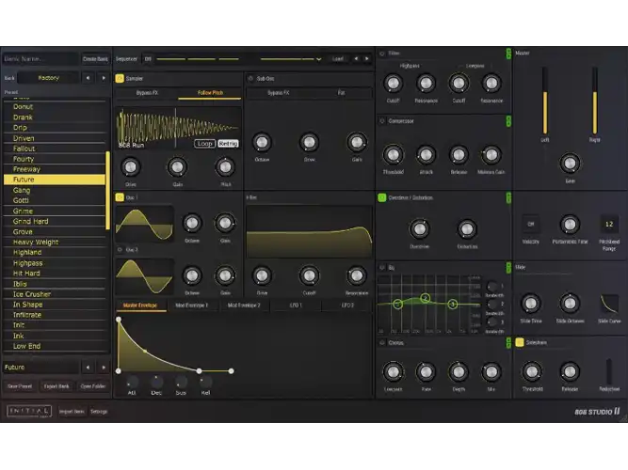Click the Bank Name input field
The height and width of the screenshot is (470, 628).
pyautogui.click(x=40, y=59)
